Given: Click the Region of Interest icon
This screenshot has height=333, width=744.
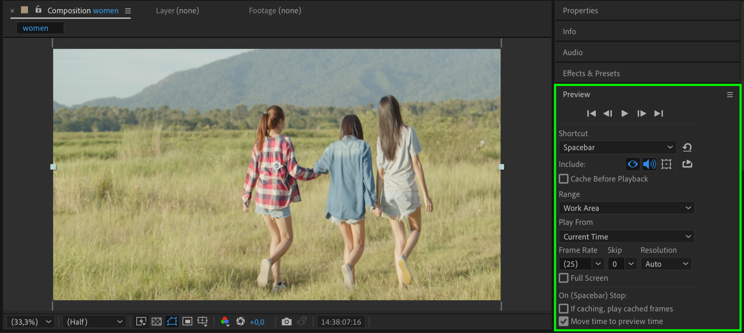Looking at the screenshot, I should (x=187, y=321).
